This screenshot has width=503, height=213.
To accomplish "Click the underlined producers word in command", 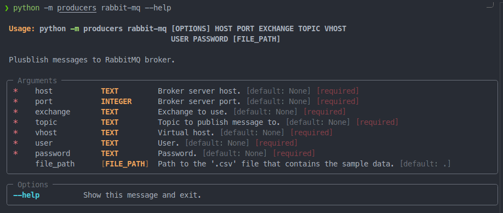I will (x=77, y=8).
